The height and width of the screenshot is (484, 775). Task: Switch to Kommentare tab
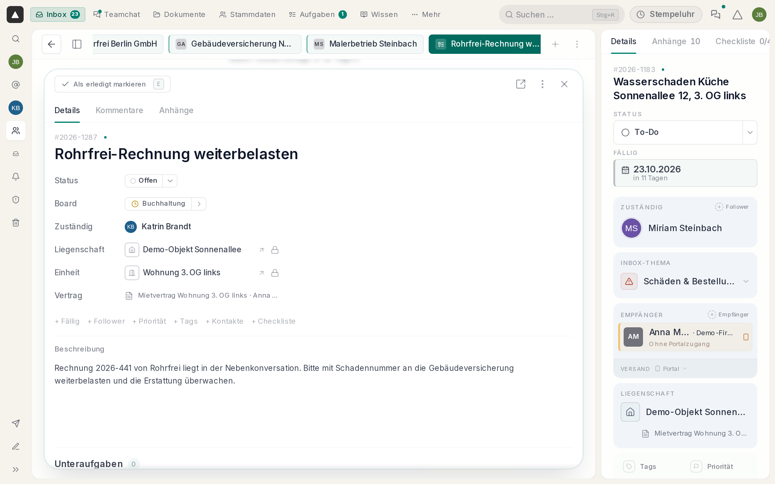[x=120, y=110]
